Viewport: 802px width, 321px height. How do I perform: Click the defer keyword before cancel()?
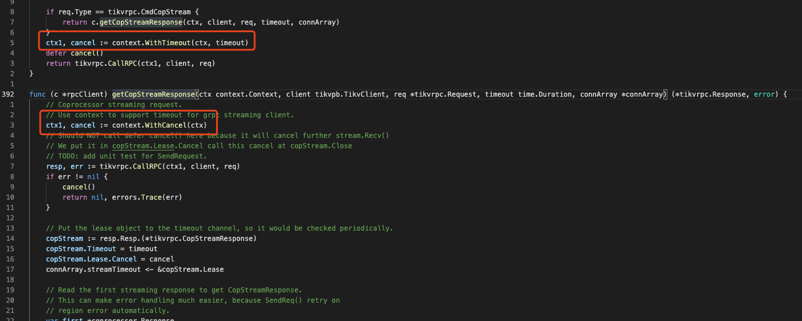pyautogui.click(x=56, y=53)
